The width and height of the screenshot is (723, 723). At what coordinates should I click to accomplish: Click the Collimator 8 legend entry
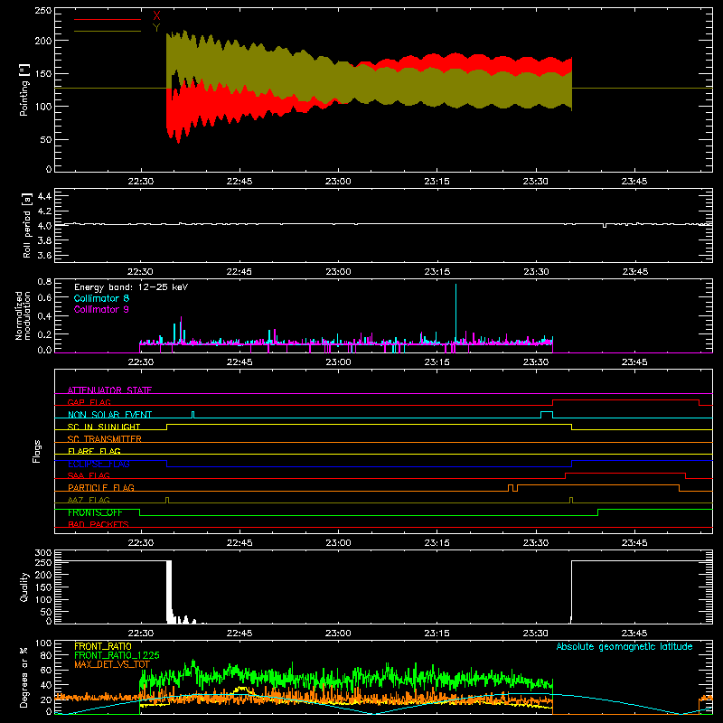tap(101, 298)
